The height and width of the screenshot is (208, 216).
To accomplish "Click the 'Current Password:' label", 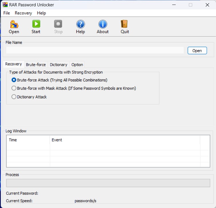I will pos(22,193).
